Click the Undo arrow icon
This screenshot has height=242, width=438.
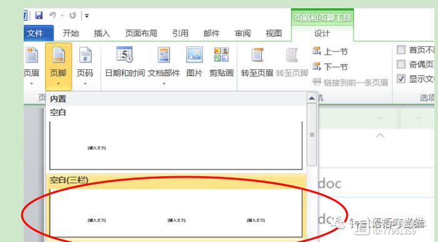pyautogui.click(x=53, y=16)
